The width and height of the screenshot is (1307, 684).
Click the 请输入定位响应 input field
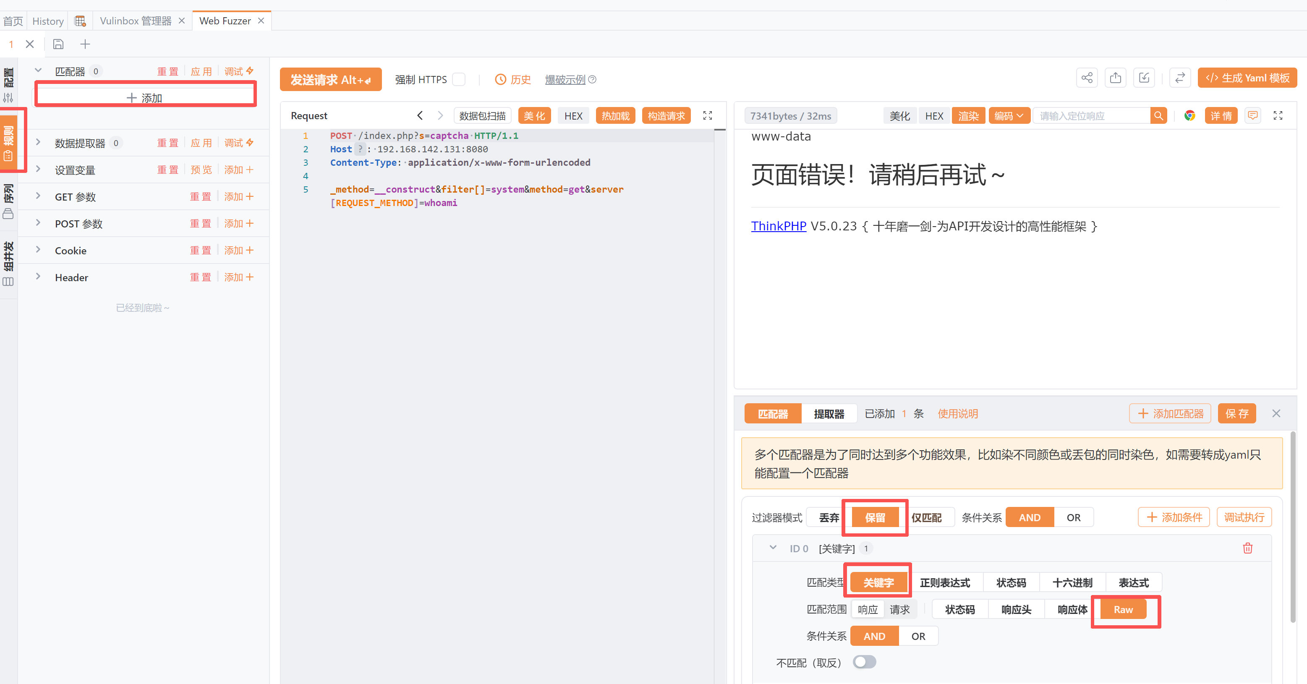[1091, 116]
